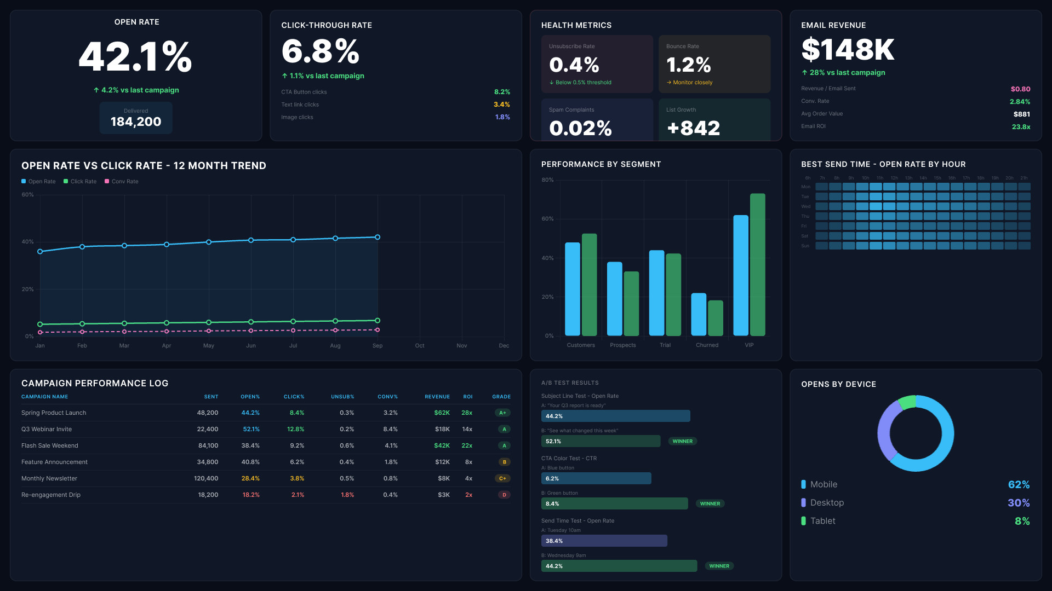This screenshot has width=1052, height=591.
Task: Click the 12.8% click rate cell
Action: click(295, 429)
